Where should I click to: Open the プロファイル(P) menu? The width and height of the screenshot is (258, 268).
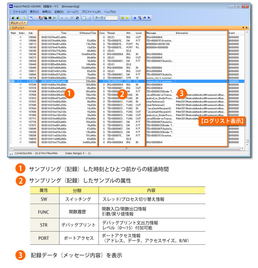[x=91, y=12]
